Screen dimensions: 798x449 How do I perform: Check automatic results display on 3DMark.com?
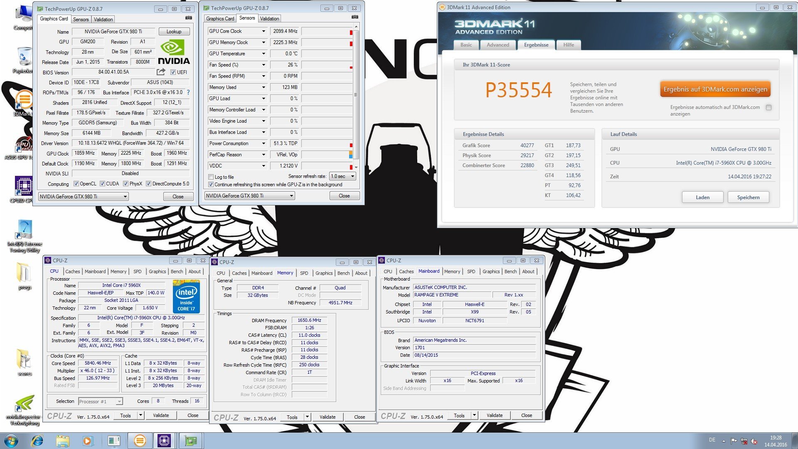coord(768,108)
